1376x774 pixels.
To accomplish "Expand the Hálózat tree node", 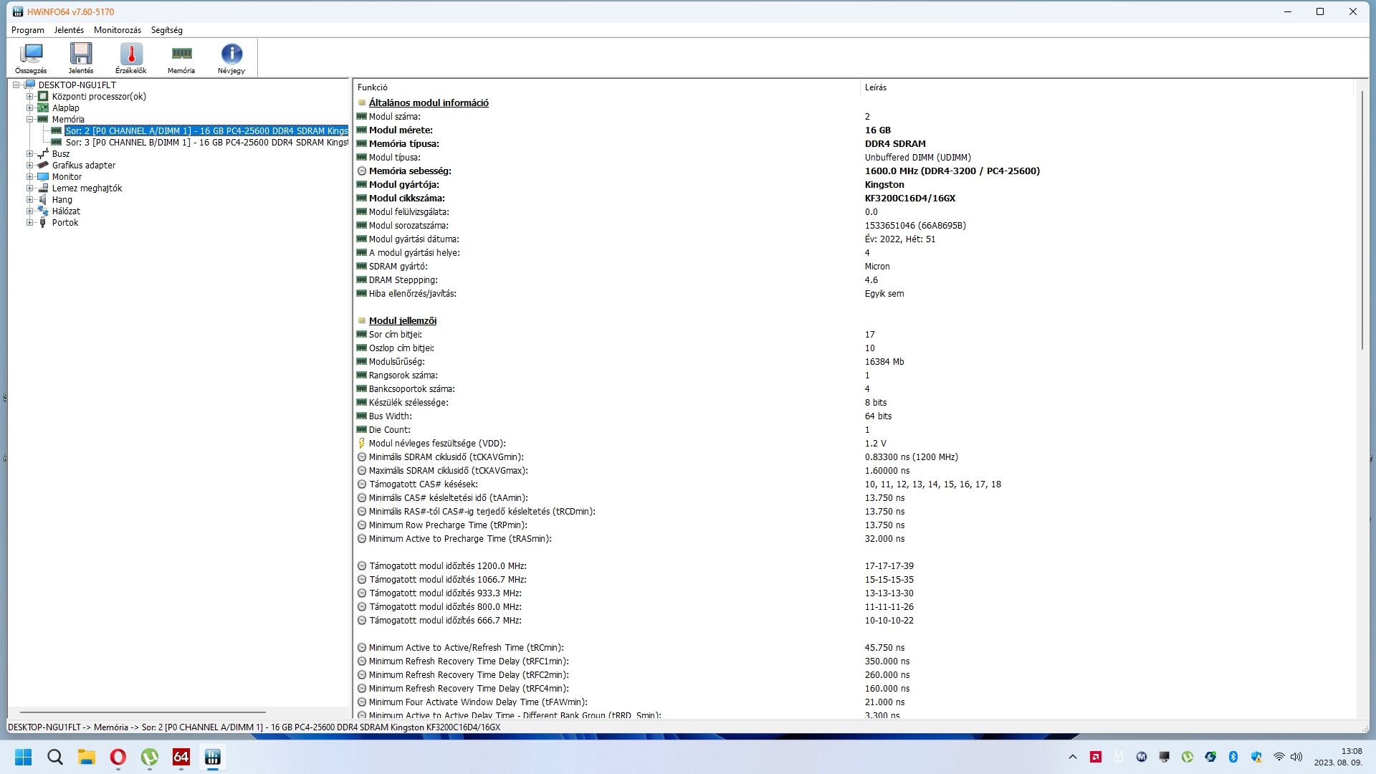I will pos(30,211).
